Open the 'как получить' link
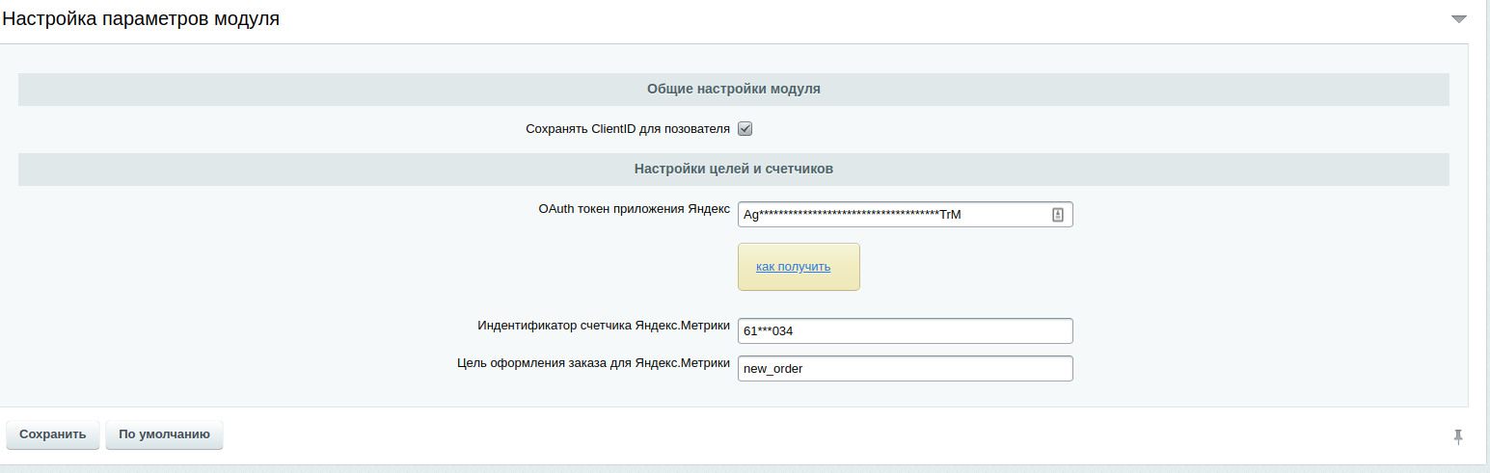 click(793, 266)
